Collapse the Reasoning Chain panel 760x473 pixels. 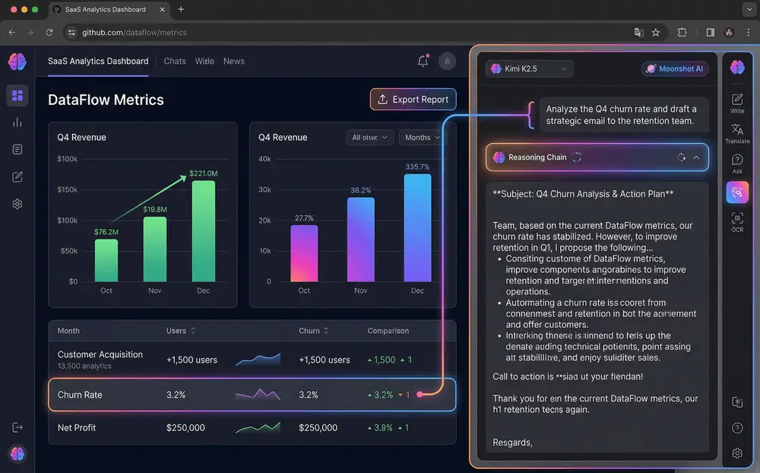point(696,157)
